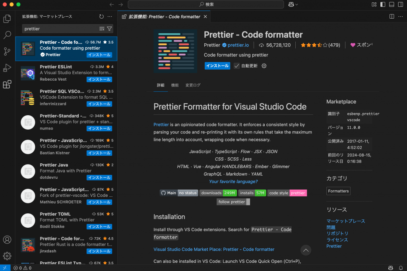
Task: Split the editor to the right
Action: click(x=391, y=16)
